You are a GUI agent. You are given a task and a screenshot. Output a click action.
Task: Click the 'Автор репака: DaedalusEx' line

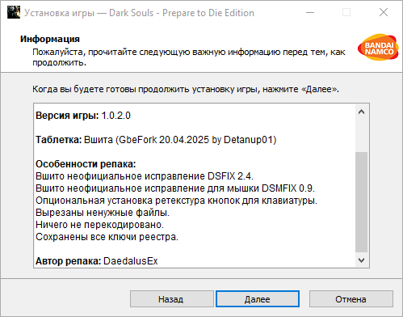pos(97,261)
